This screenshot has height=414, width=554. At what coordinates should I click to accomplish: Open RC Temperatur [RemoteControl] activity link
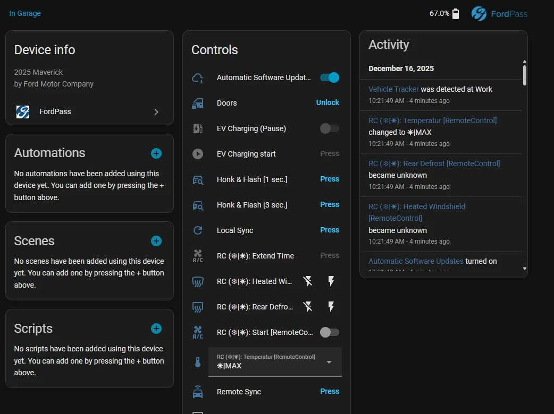click(x=432, y=120)
